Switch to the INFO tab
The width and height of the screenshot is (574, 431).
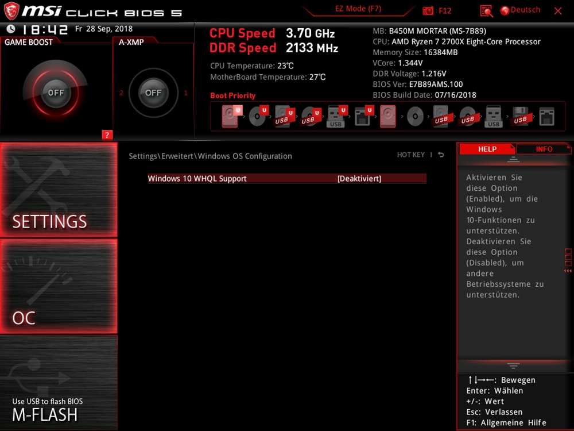click(x=544, y=149)
